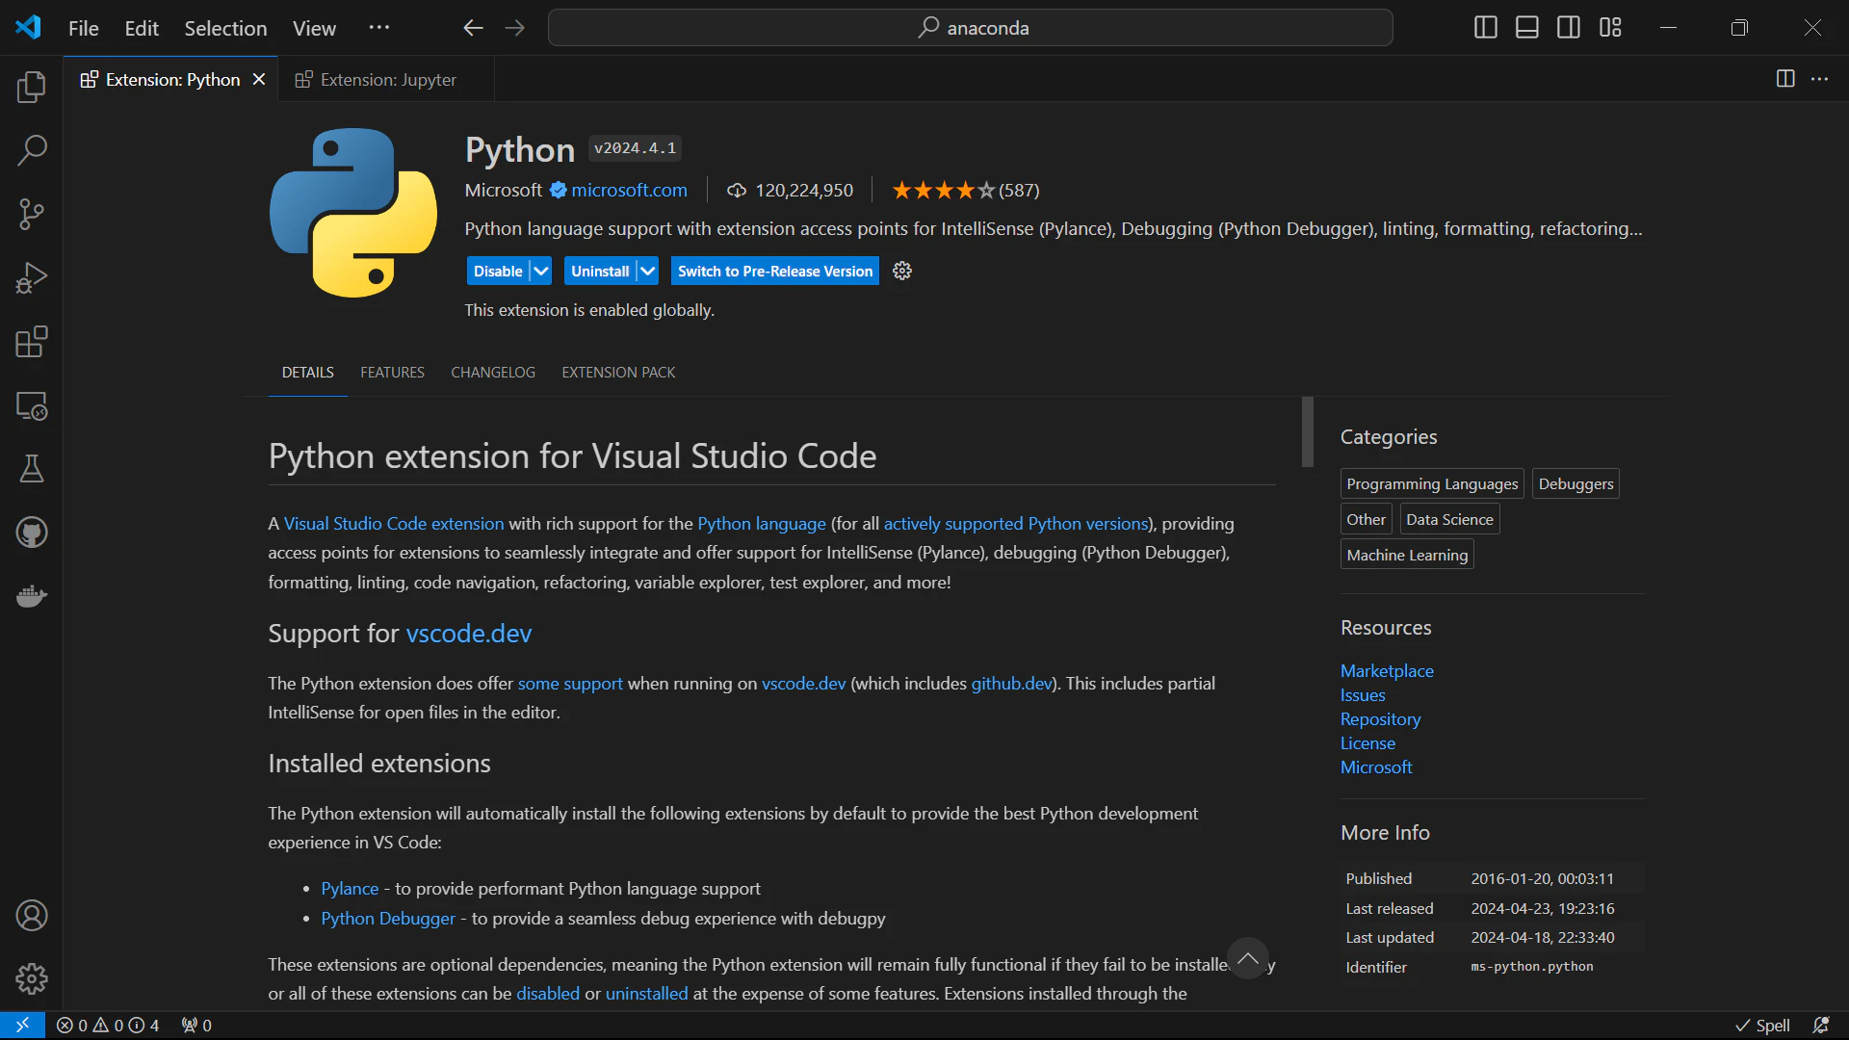Open the GitHub view
This screenshot has height=1040, width=1849.
32,533
